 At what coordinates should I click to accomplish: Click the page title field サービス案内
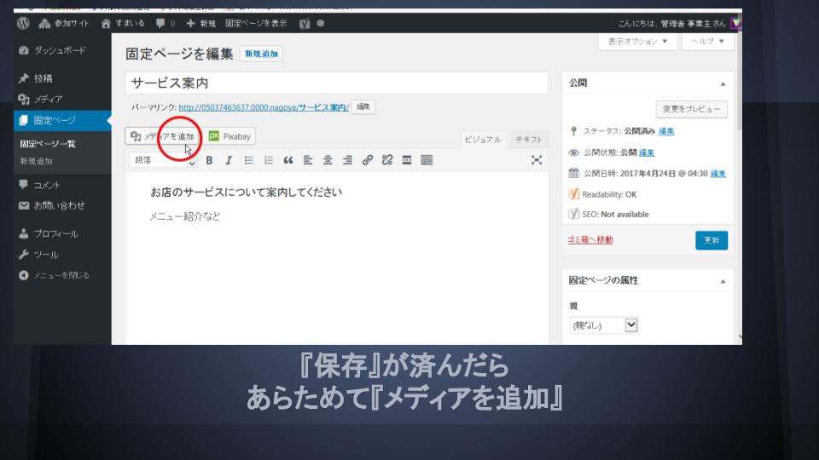336,83
